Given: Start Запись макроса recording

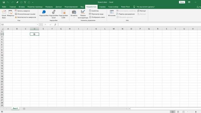Looking at the screenshot, I should pos(22,11).
